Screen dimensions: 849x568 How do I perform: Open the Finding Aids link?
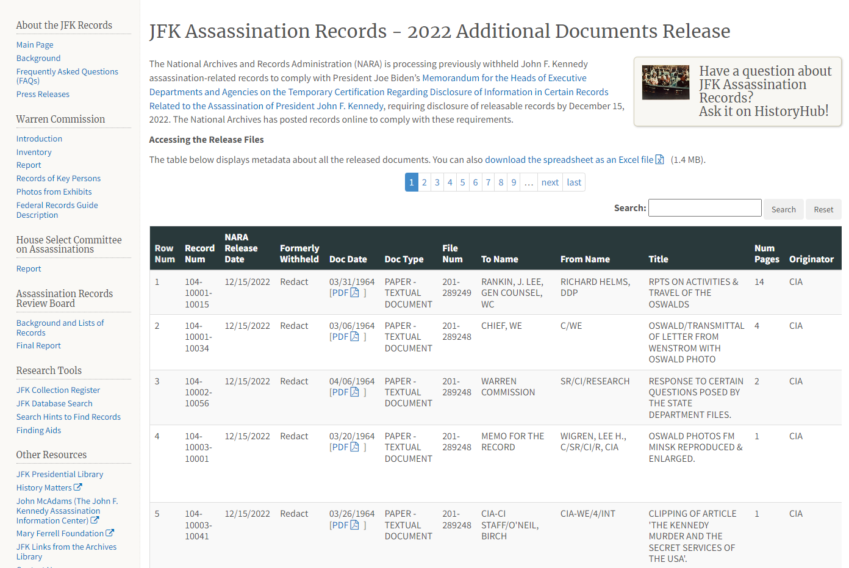point(38,430)
